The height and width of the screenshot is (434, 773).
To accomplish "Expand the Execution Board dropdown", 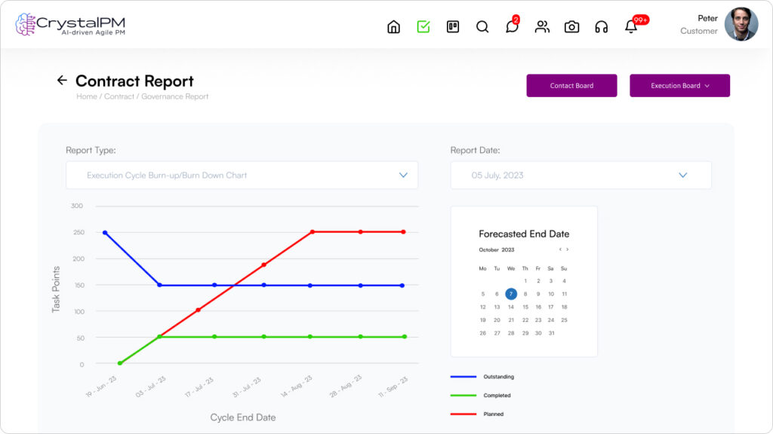I will point(679,85).
